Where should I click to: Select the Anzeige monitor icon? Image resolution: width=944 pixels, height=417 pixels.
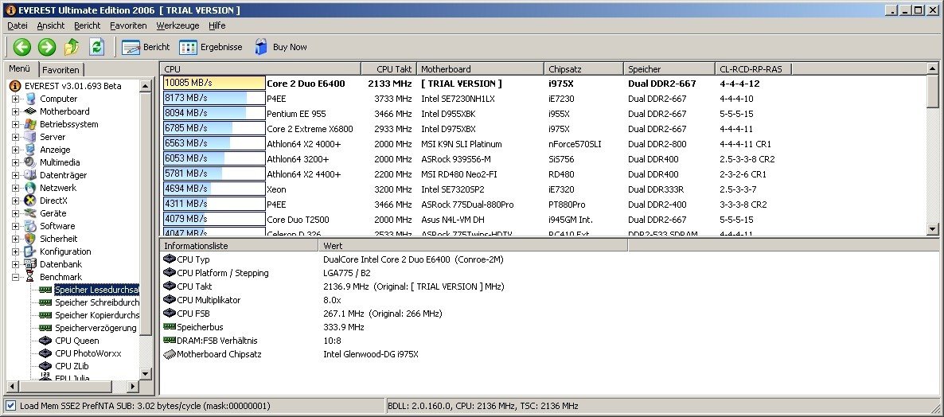30,150
